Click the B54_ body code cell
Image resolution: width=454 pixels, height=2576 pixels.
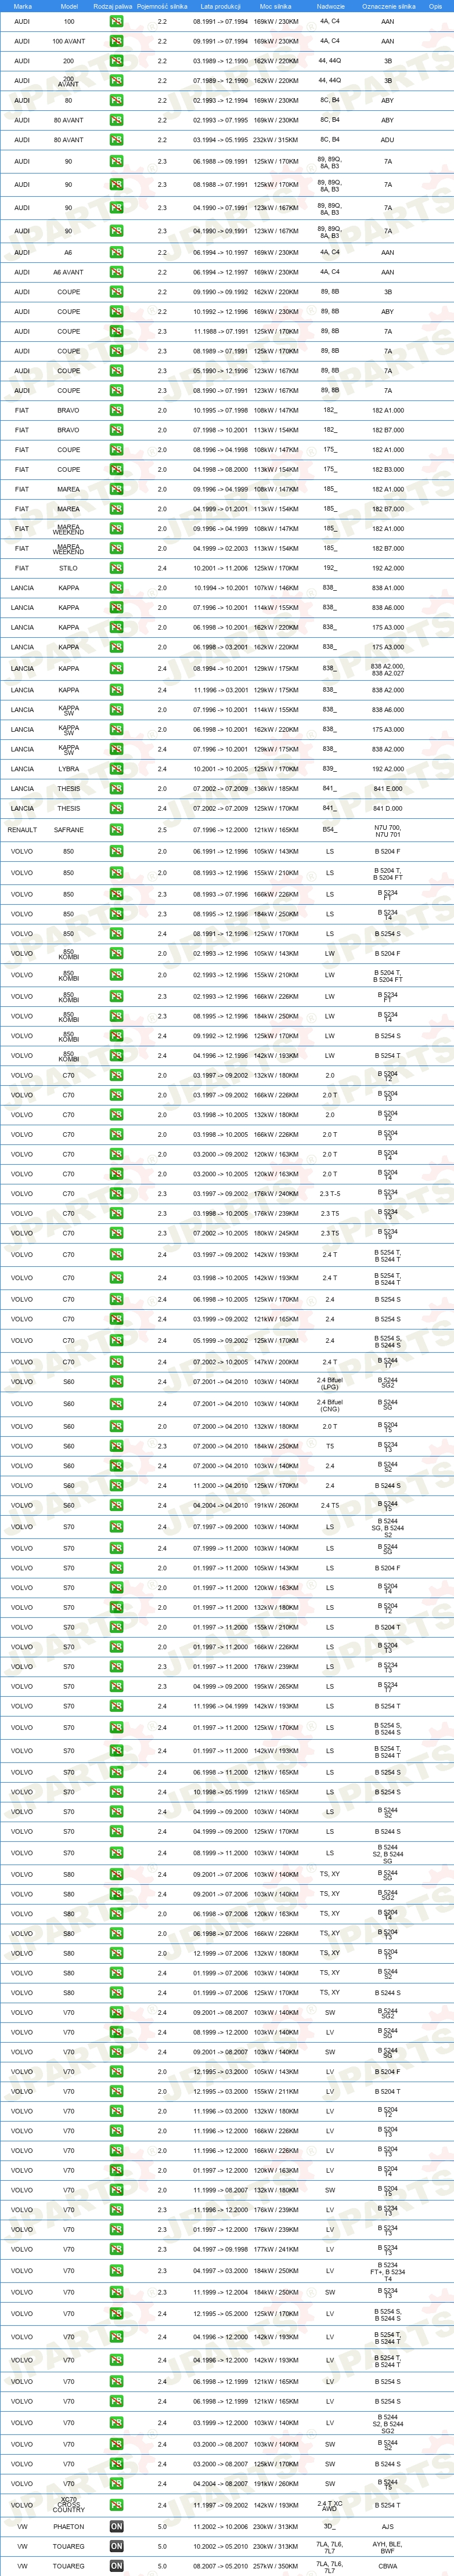[330, 830]
